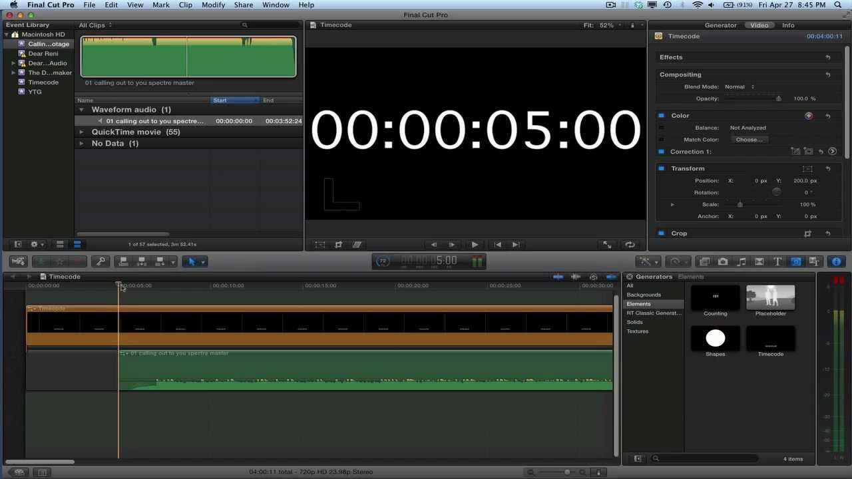This screenshot has width=852, height=479.
Task: Click the import media camera button
Action: pyautogui.click(x=18, y=262)
